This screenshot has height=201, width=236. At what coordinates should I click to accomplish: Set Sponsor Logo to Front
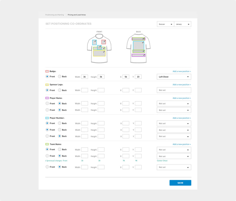(x=47, y=90)
